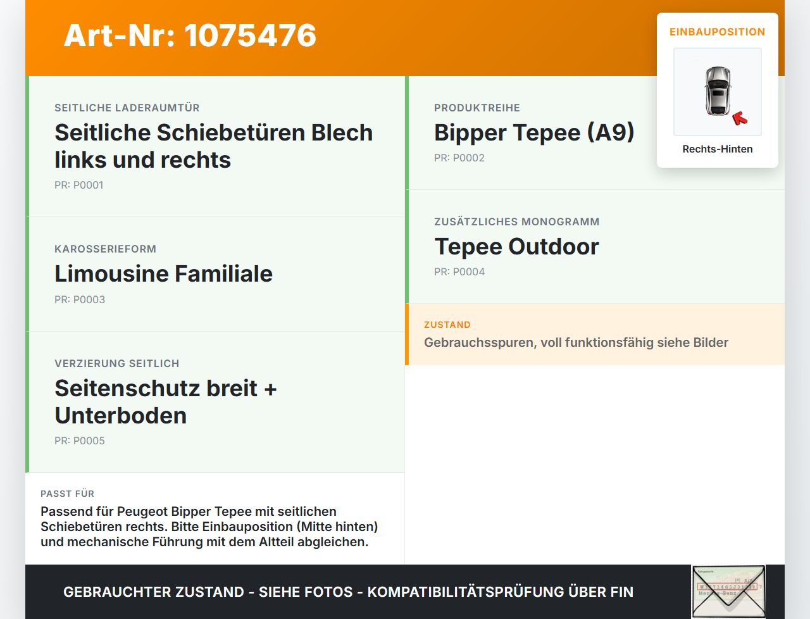Click the VERZIERUNG SEITLICH label
The height and width of the screenshot is (619, 810).
(x=117, y=363)
